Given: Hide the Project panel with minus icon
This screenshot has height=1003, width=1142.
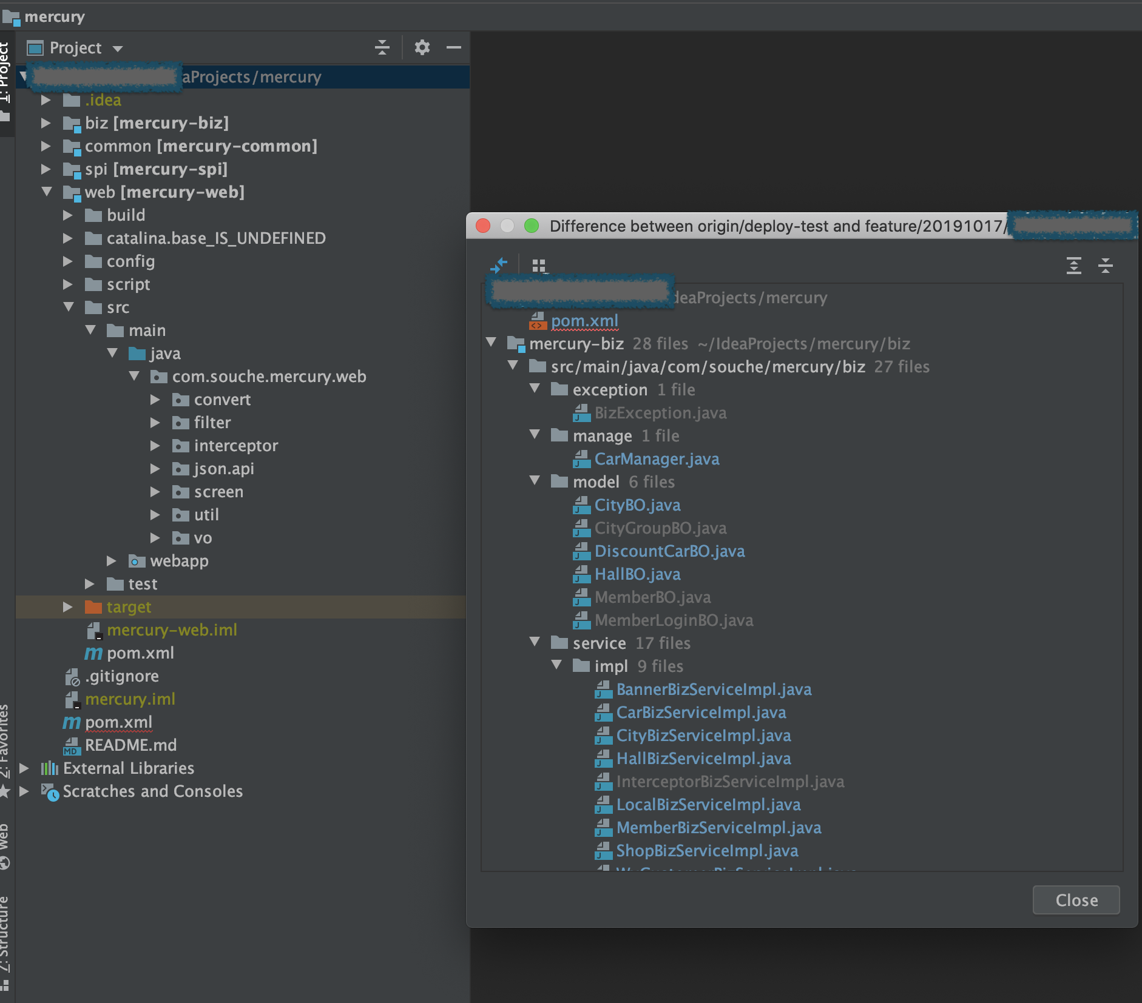Looking at the screenshot, I should click(454, 47).
